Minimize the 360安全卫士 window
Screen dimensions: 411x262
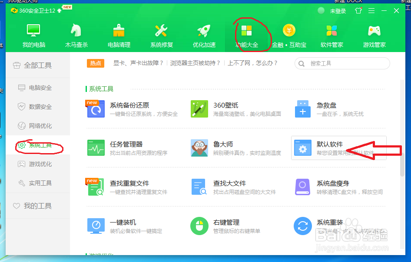pos(384,11)
